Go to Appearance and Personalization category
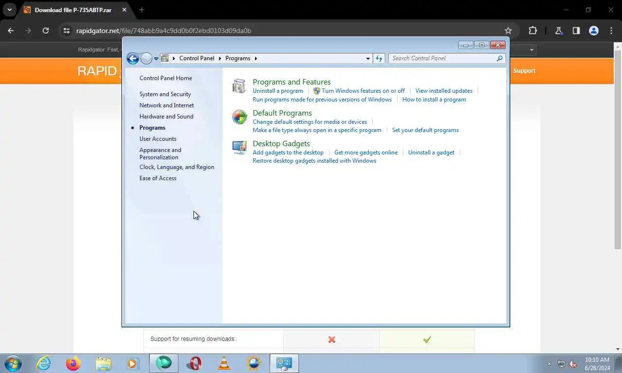 pyautogui.click(x=160, y=153)
